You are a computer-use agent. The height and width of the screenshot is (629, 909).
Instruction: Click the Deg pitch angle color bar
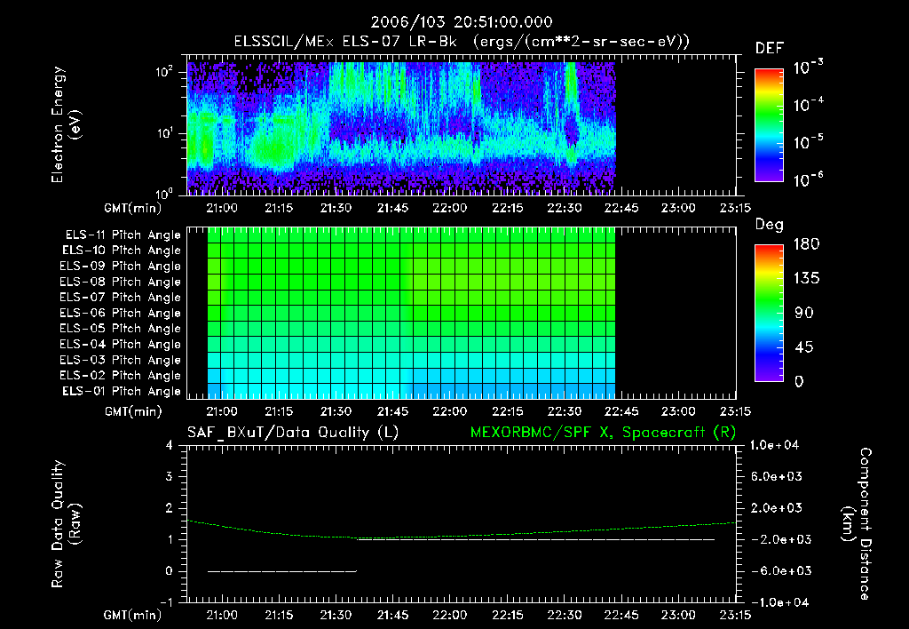[x=769, y=313]
